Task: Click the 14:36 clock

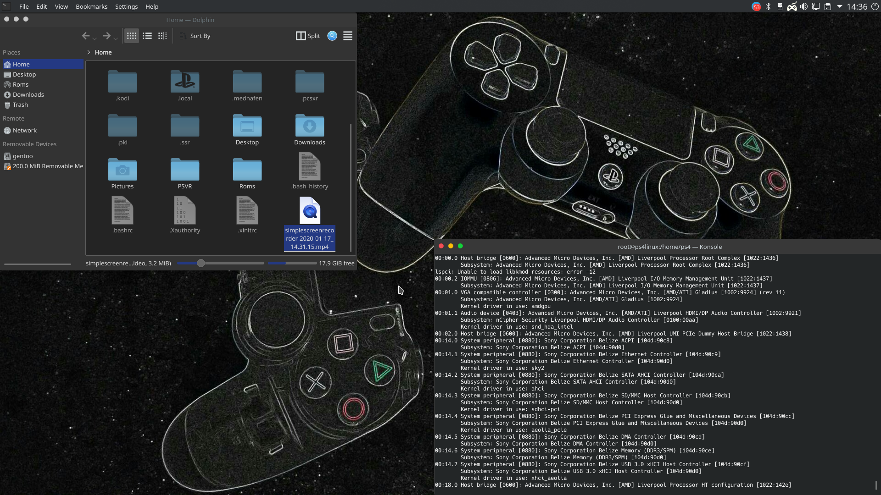Action: (857, 6)
